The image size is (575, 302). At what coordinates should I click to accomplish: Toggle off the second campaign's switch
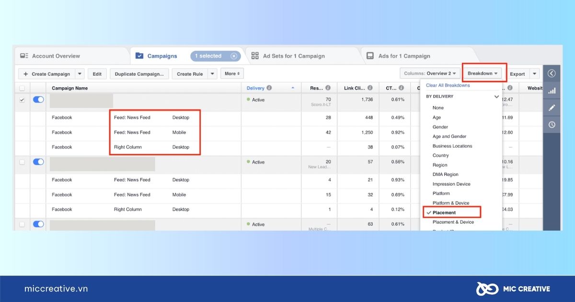point(38,162)
